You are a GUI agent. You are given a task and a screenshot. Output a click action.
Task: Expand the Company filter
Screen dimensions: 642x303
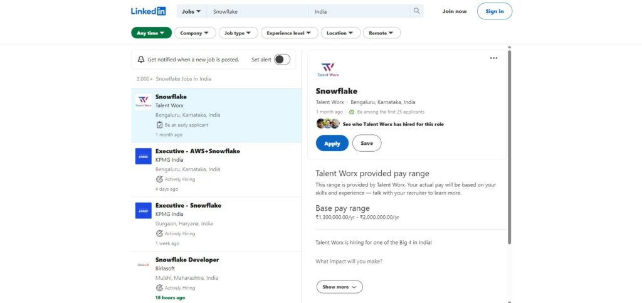tap(195, 33)
